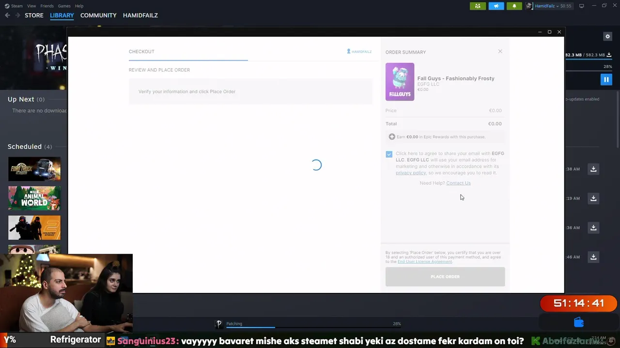This screenshot has height=348, width=620.
Task: Click the HAMIDFAILZ account label in checkout
Action: [359, 51]
